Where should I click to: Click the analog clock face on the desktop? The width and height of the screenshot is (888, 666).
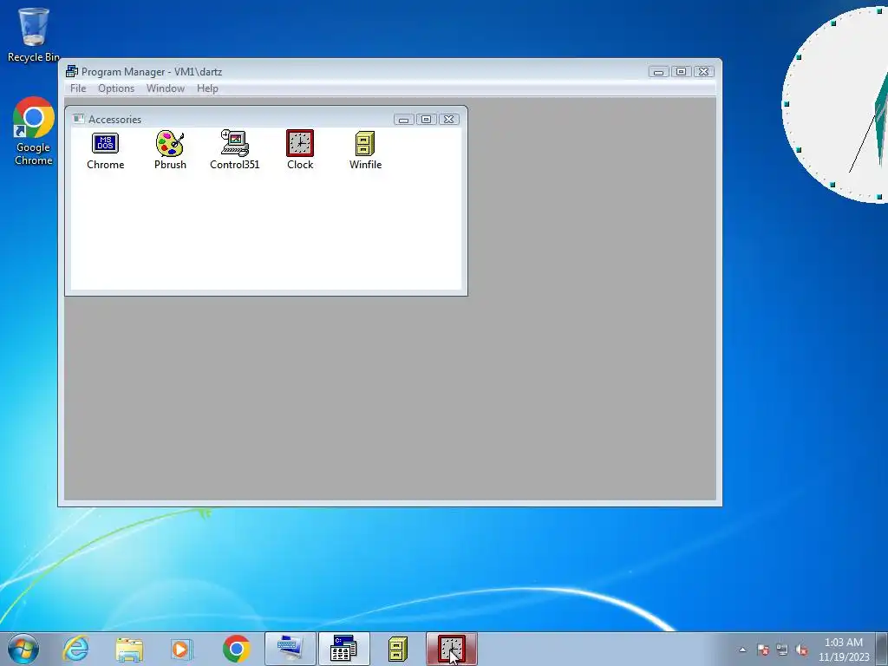click(836, 105)
